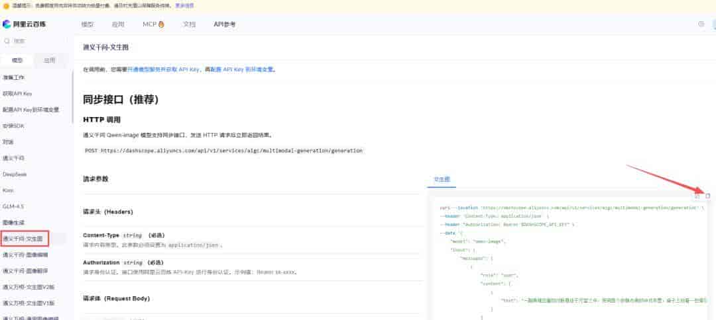
Task: Open the 应用 top navigation item
Action: click(118, 24)
